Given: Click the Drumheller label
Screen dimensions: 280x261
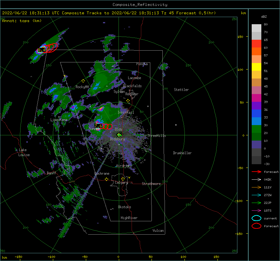Looking at the screenshot, I should point(182,153).
